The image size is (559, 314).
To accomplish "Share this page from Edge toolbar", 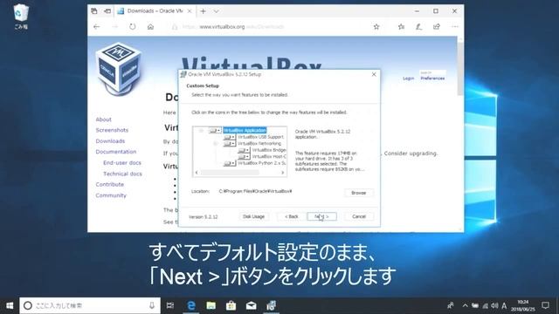I will coord(437,27).
